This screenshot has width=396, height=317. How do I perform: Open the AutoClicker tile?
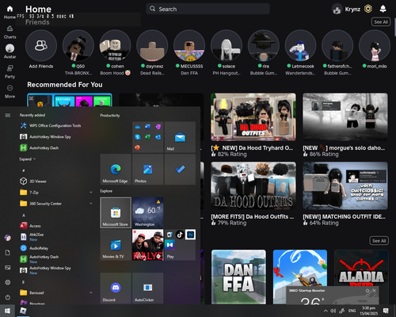tap(148, 288)
